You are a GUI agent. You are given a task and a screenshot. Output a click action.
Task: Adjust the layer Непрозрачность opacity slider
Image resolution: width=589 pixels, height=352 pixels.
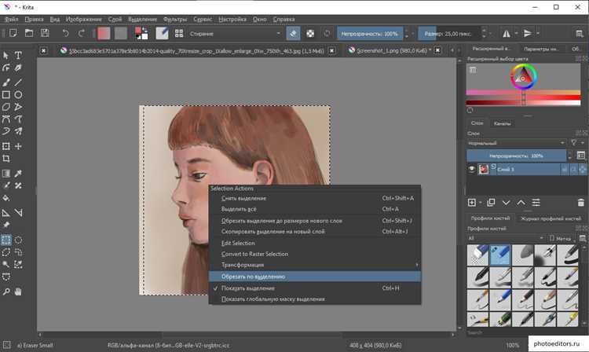(x=516, y=156)
